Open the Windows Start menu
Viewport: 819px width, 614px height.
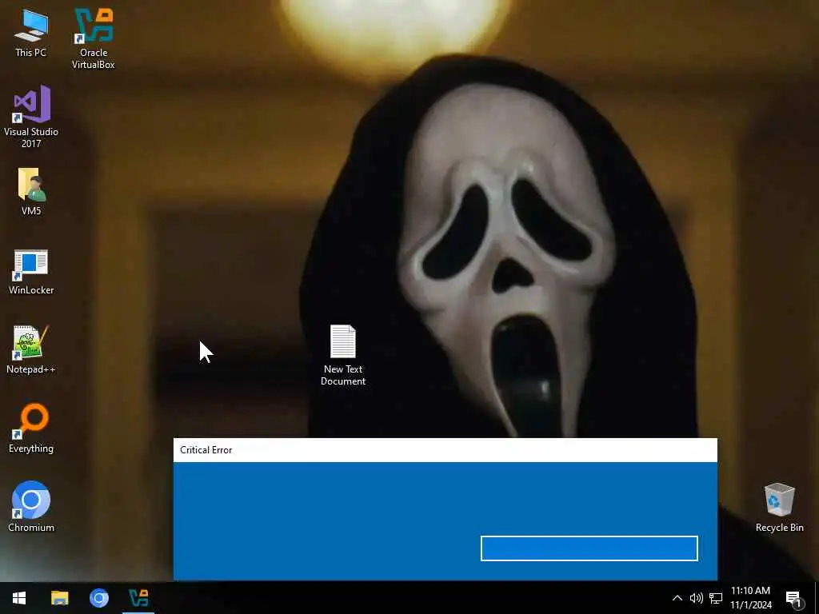click(19, 598)
